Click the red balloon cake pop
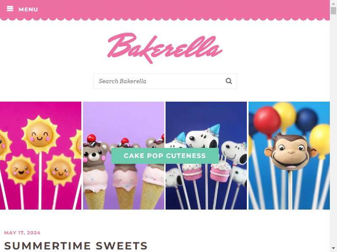Image resolution: width=337 pixels, height=252 pixels. click(267, 121)
